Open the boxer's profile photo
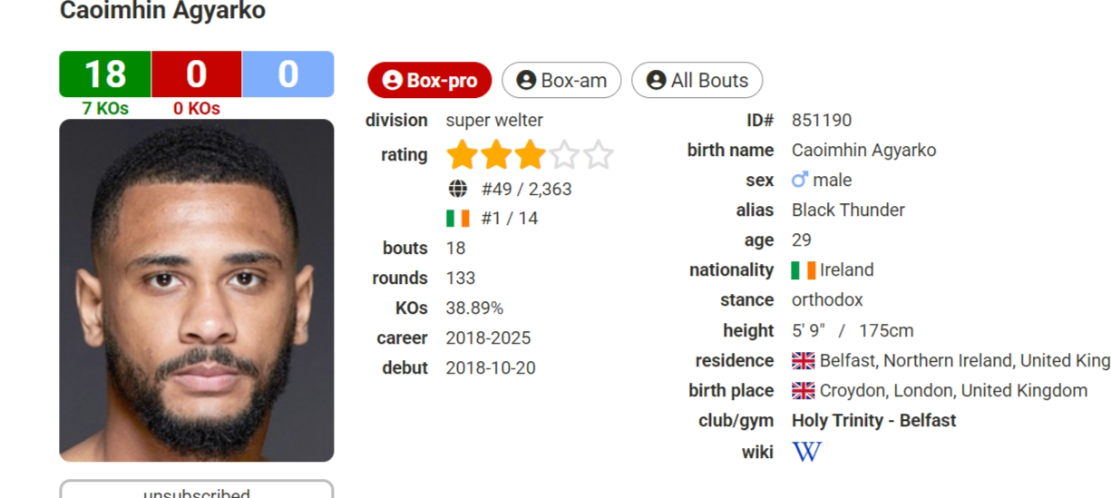The height and width of the screenshot is (498, 1111). pos(197,290)
